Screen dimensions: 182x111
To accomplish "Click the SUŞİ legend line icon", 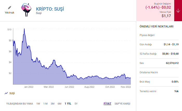I will coord(6,93).
